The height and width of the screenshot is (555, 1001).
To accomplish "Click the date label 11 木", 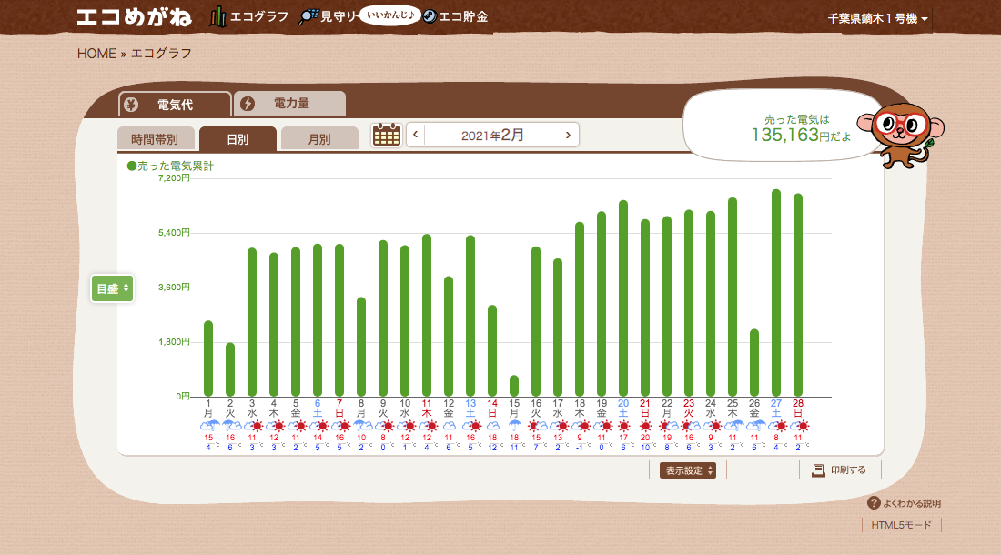I will pos(427,409).
